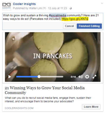Open post options chevron menu
This screenshot has height=114, width=105.
[x=102, y=3]
